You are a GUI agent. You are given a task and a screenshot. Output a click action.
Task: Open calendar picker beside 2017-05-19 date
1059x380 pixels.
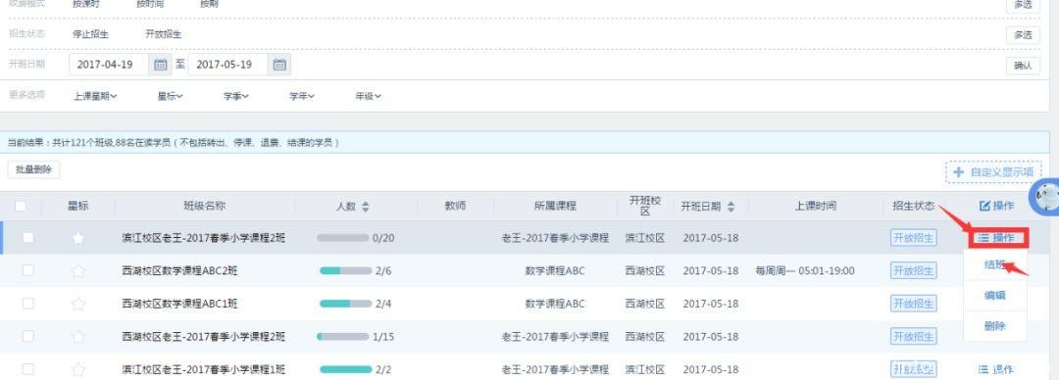point(279,65)
